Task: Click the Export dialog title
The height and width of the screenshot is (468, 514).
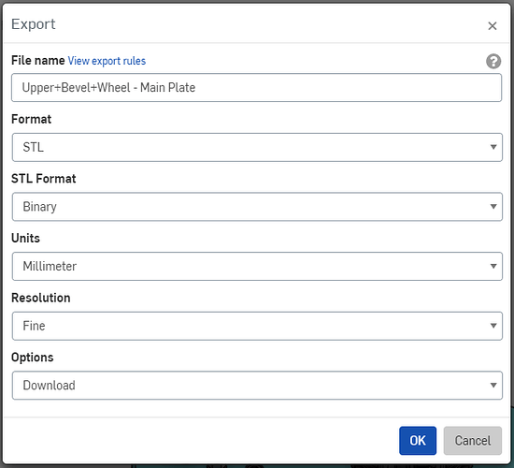Action: point(34,24)
